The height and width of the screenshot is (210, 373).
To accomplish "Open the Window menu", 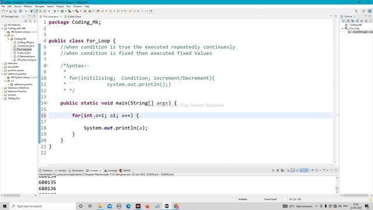I will [x=78, y=6].
